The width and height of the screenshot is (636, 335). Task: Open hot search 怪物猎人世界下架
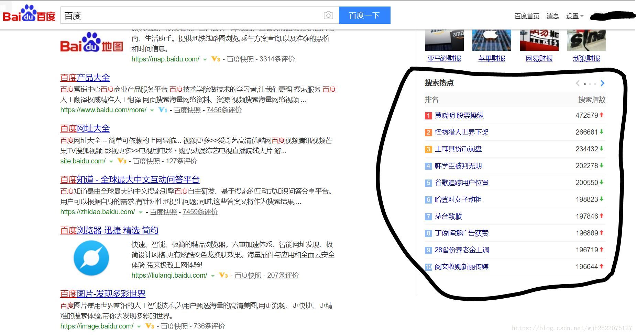pos(461,132)
